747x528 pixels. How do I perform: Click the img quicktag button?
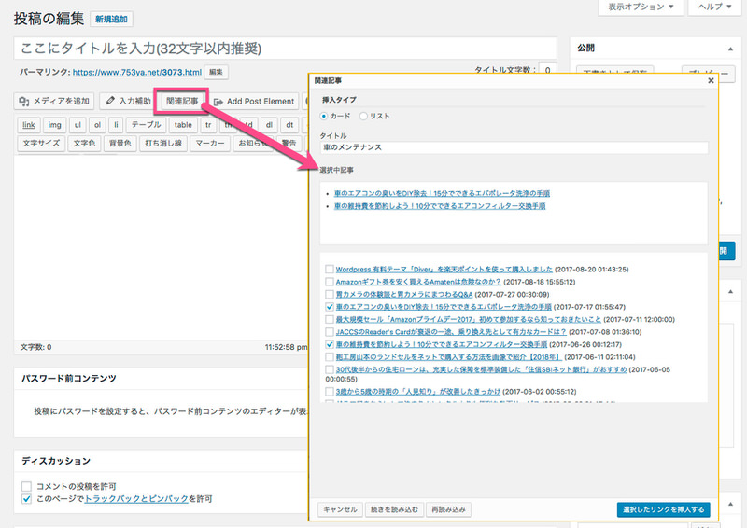(55, 125)
